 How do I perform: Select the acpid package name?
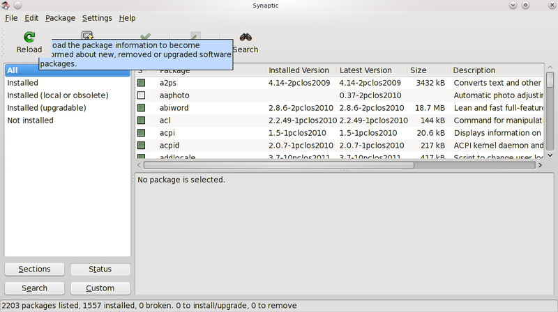[x=169, y=146]
